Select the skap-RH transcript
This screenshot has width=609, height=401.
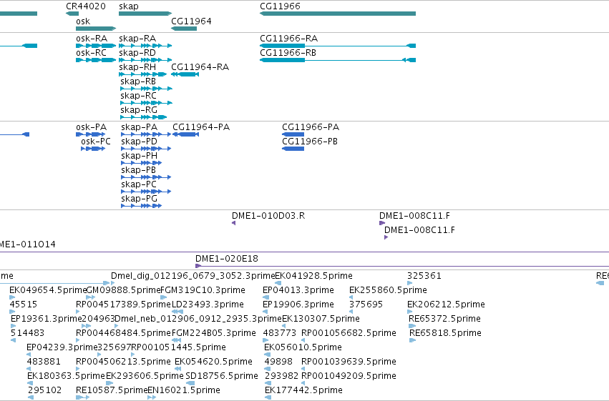[x=143, y=74]
